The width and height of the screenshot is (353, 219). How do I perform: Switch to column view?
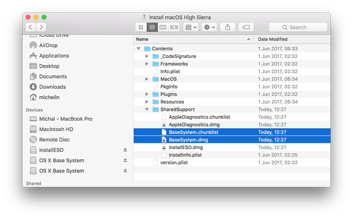tap(163, 27)
